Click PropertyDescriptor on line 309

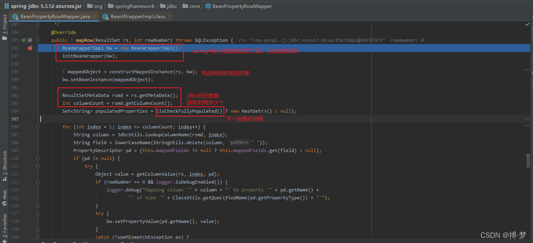click(x=98, y=150)
